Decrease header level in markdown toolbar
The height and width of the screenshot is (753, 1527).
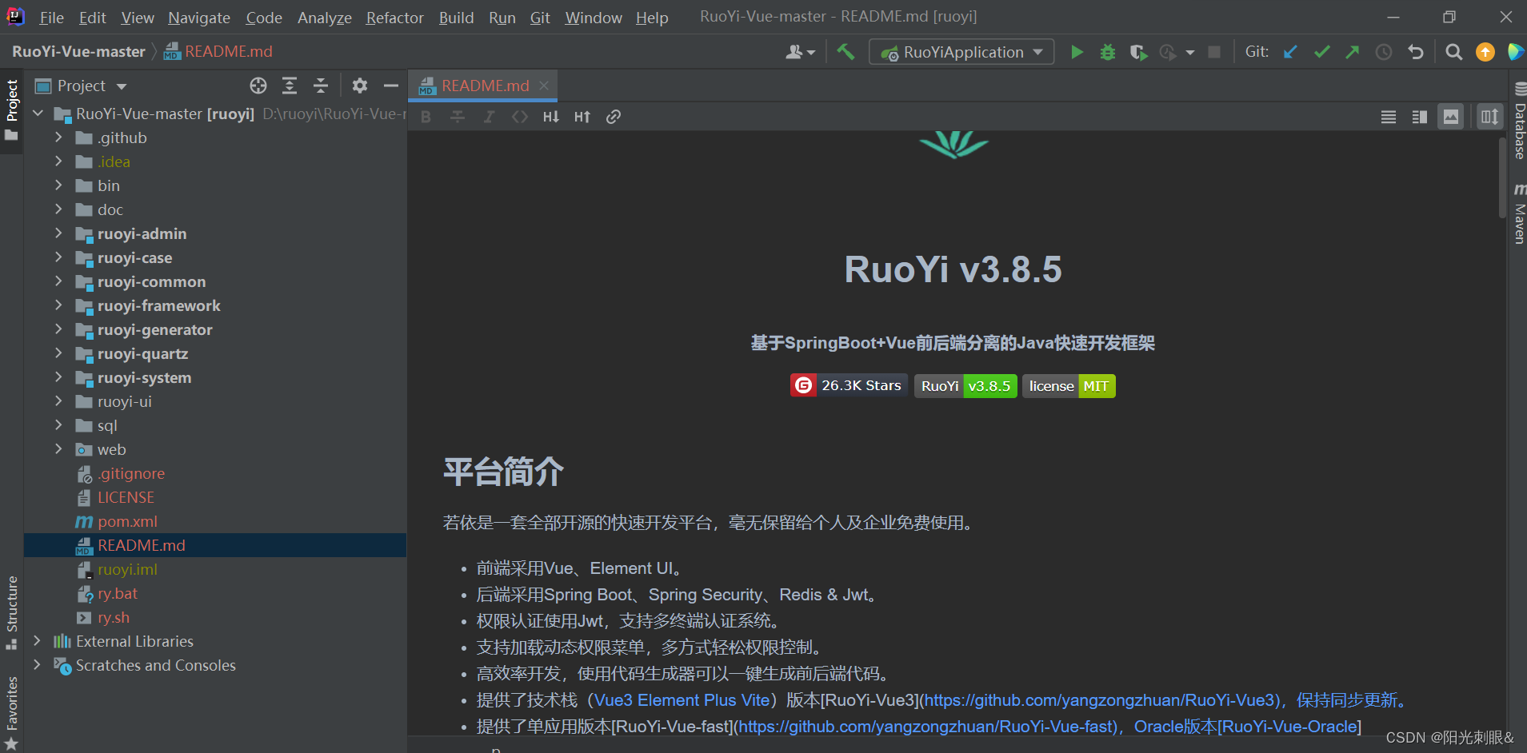tap(551, 117)
